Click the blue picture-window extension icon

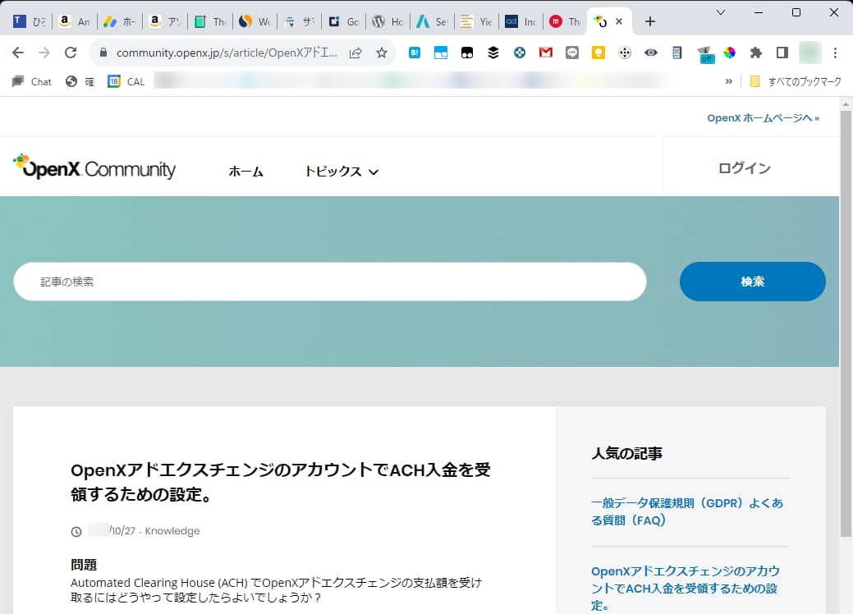pos(441,53)
